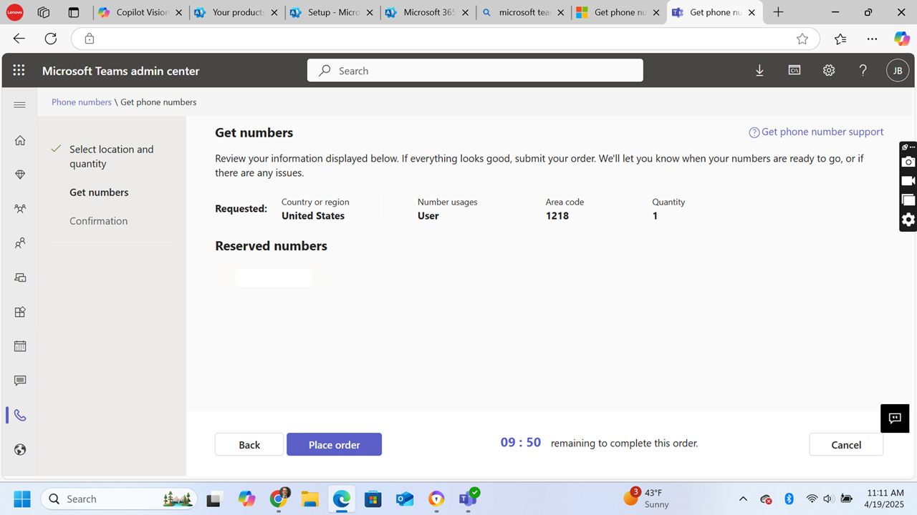Click the Windows taskbar Search box
The width and height of the screenshot is (917, 515).
click(x=120, y=499)
